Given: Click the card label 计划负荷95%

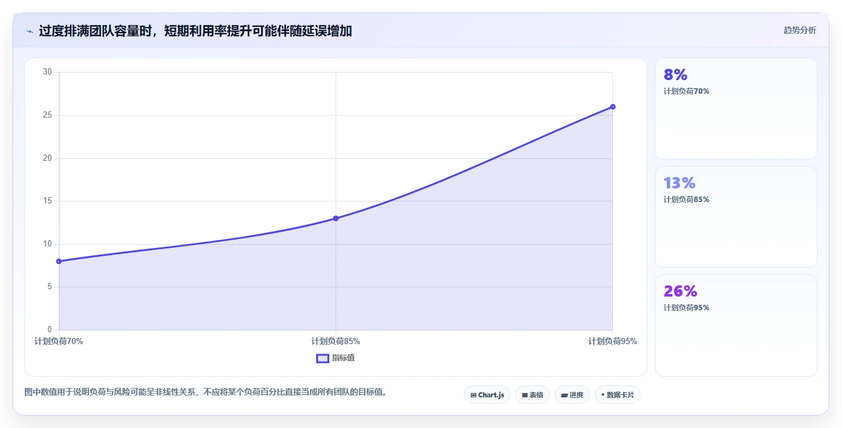Looking at the screenshot, I should tap(686, 308).
